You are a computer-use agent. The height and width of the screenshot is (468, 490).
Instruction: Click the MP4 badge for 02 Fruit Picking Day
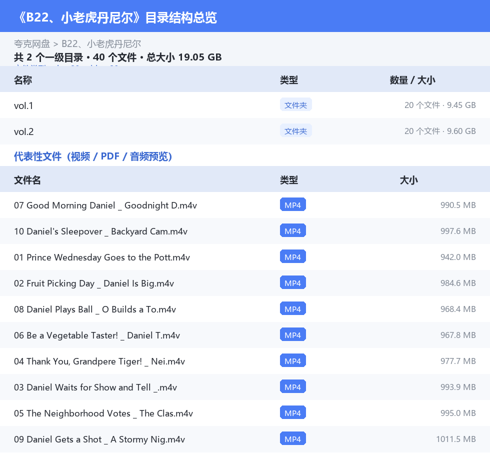click(293, 282)
